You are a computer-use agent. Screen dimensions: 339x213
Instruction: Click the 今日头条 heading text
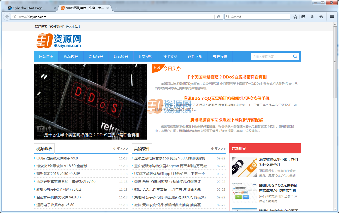tap(172, 68)
